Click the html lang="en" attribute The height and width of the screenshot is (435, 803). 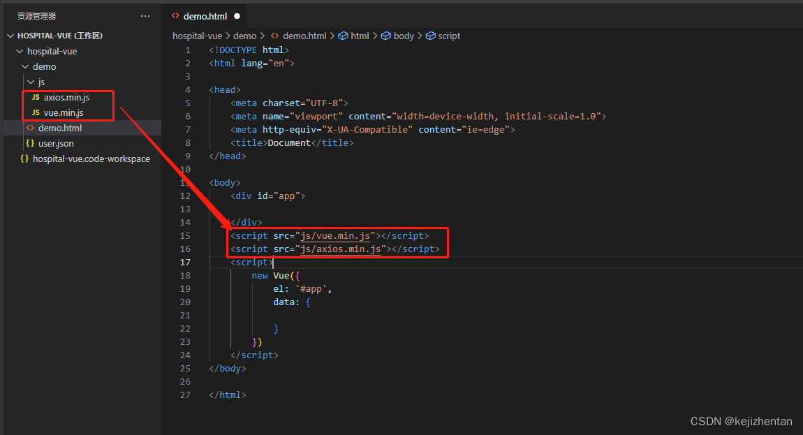click(265, 63)
